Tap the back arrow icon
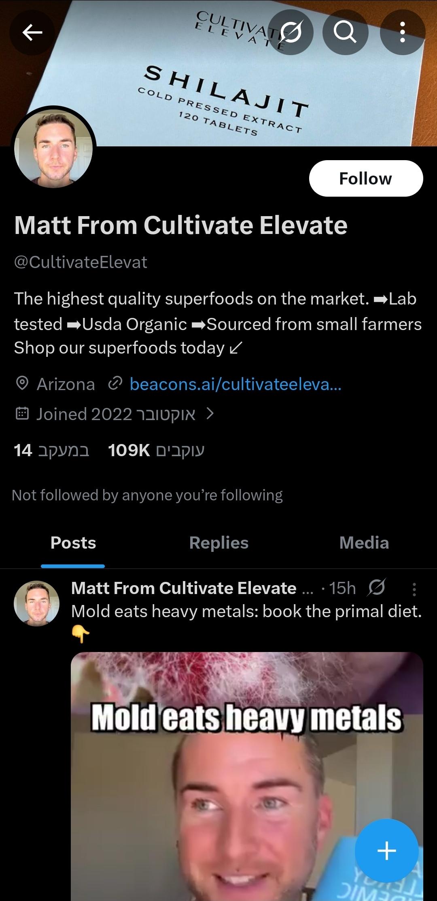 click(32, 32)
